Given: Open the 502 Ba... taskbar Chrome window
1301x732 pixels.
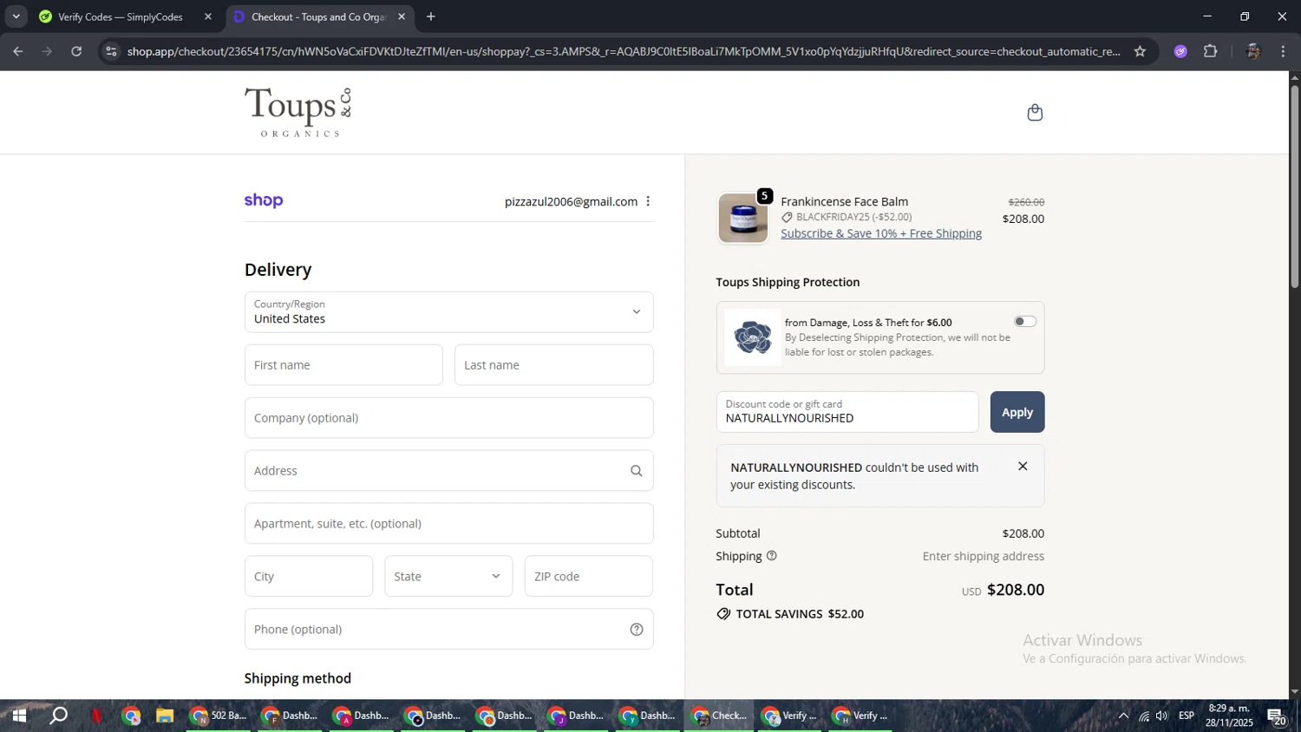Looking at the screenshot, I should point(219,716).
